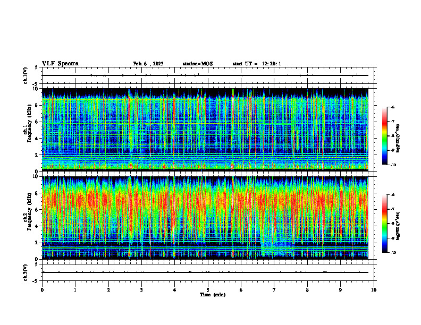
Task: Click time axis tick label "0"
Action: click(x=42, y=290)
